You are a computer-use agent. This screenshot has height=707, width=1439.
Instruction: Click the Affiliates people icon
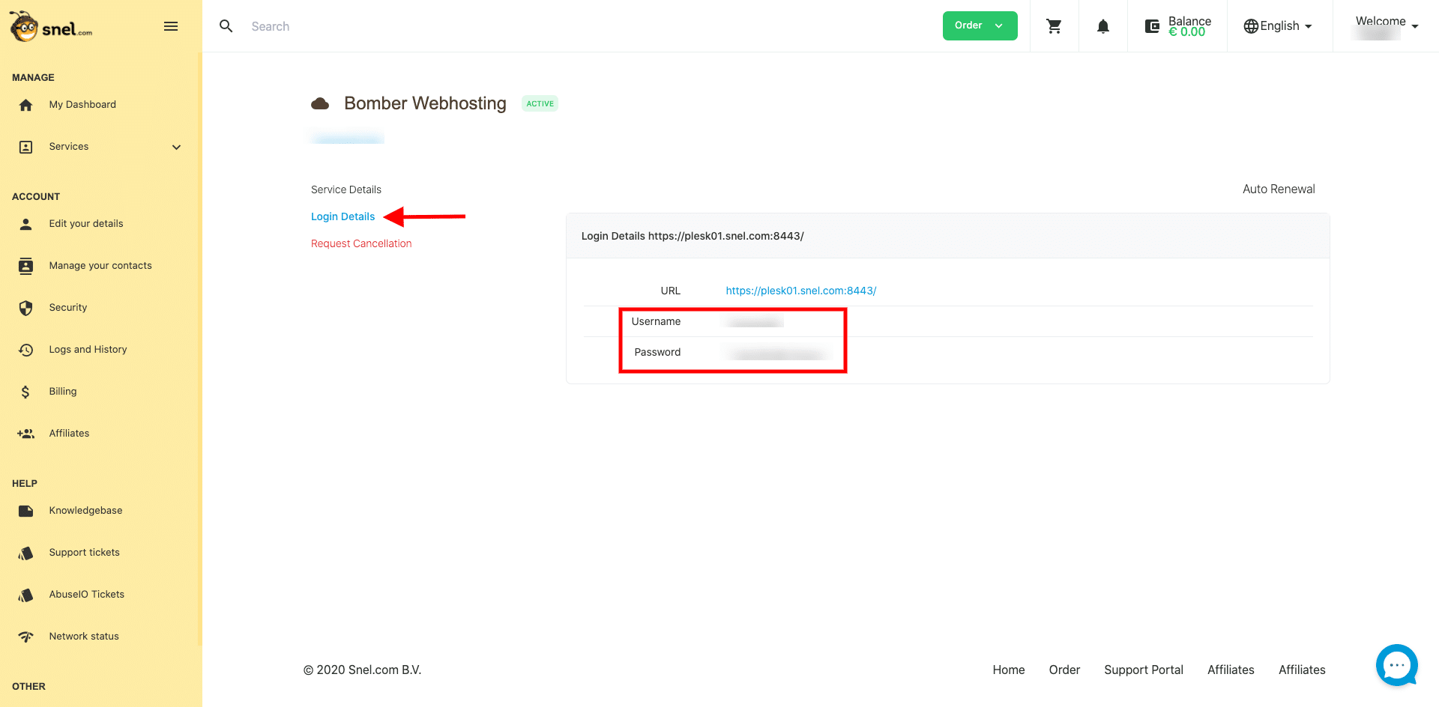point(25,434)
